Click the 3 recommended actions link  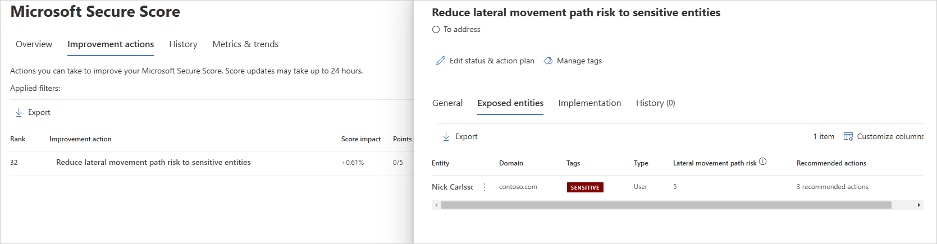pos(832,187)
